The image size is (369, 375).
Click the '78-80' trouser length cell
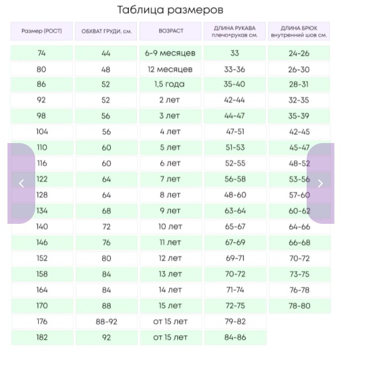pos(299,306)
